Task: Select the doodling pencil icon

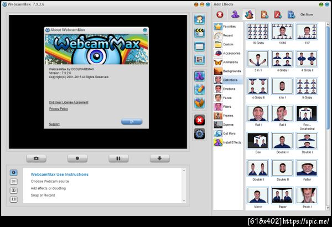Action: pyautogui.click(x=199, y=90)
